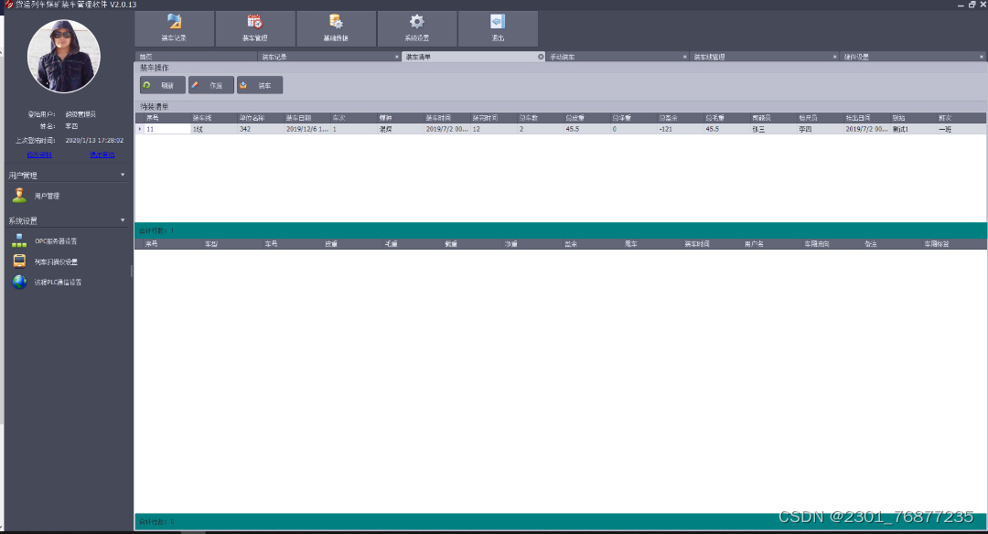988x534 pixels.
Task: Select the 班次 cell 一班
Action: [961, 129]
